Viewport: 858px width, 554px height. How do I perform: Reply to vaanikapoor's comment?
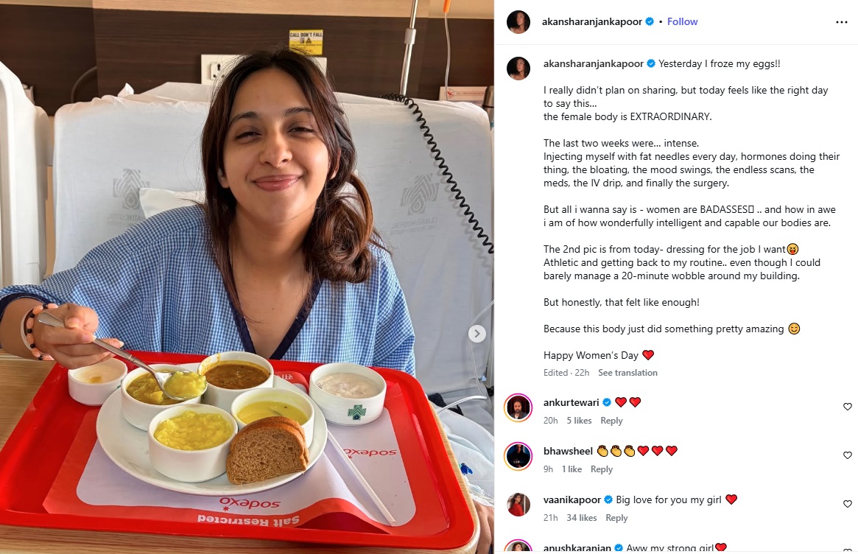[616, 518]
